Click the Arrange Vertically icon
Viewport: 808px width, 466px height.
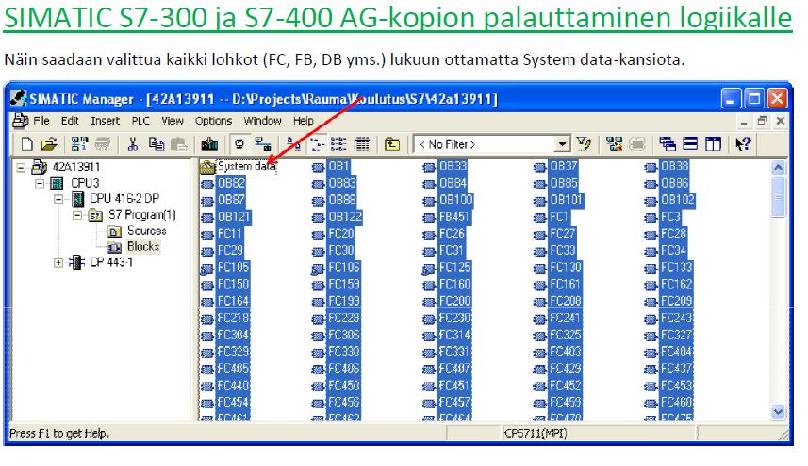[713, 144]
